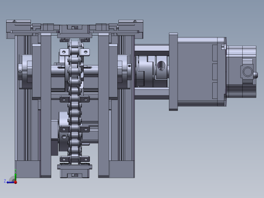Click the blue Z axis of the orientation triad
The width and height of the screenshot is (264, 198).
11,182
